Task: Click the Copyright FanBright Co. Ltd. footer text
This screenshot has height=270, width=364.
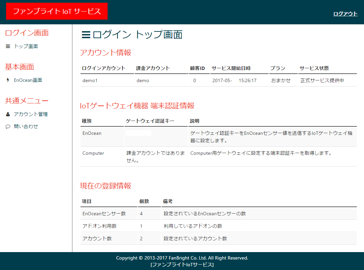Action: point(182,258)
